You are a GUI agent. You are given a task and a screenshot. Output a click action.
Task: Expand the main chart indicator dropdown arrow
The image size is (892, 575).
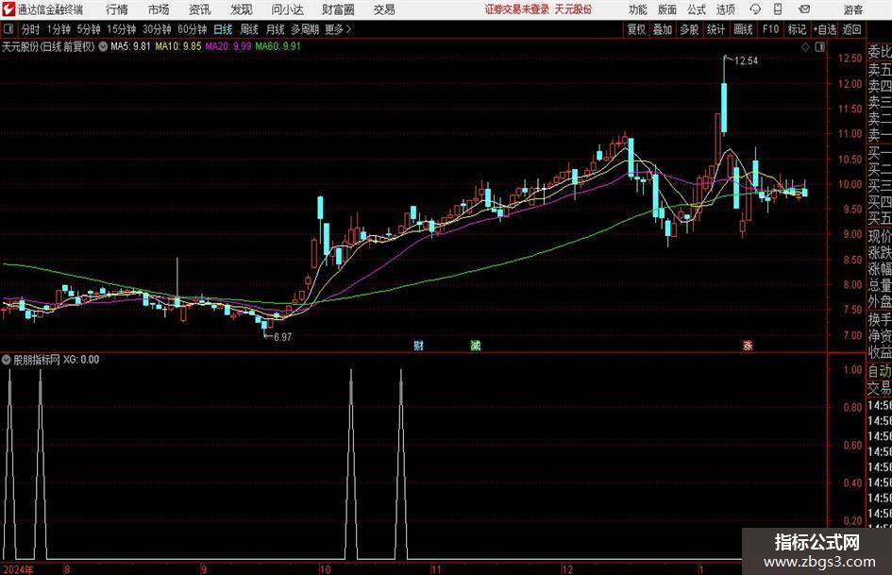coord(103,46)
